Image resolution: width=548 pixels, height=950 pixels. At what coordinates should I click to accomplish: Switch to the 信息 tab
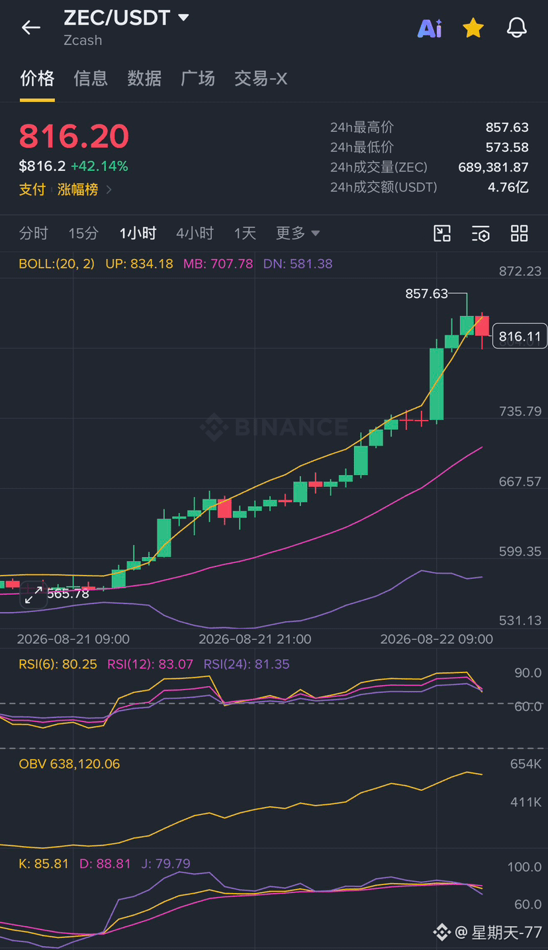click(91, 79)
